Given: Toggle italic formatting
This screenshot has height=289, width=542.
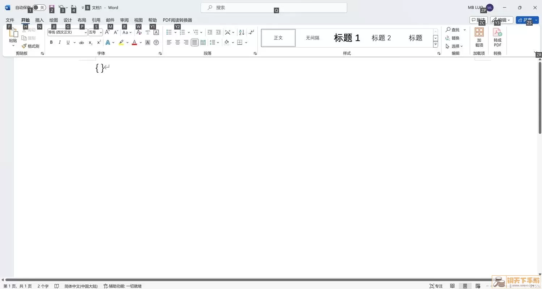Looking at the screenshot, I should pos(60,43).
